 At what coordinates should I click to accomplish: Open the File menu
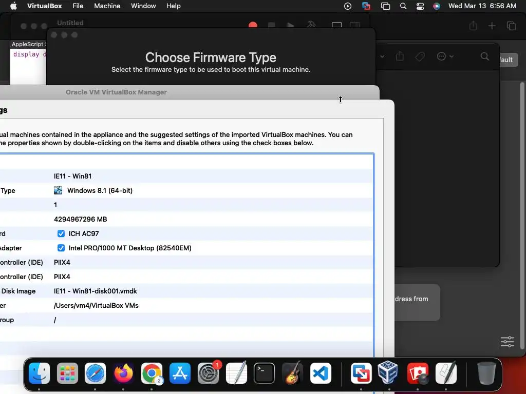(x=78, y=6)
